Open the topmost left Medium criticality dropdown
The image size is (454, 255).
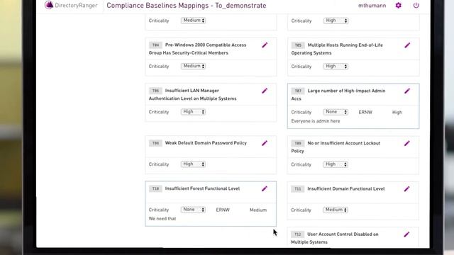tap(193, 21)
